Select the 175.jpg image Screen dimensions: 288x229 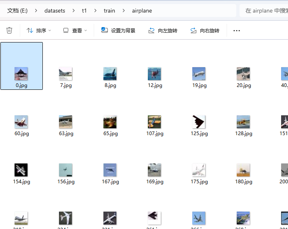tap(199, 170)
